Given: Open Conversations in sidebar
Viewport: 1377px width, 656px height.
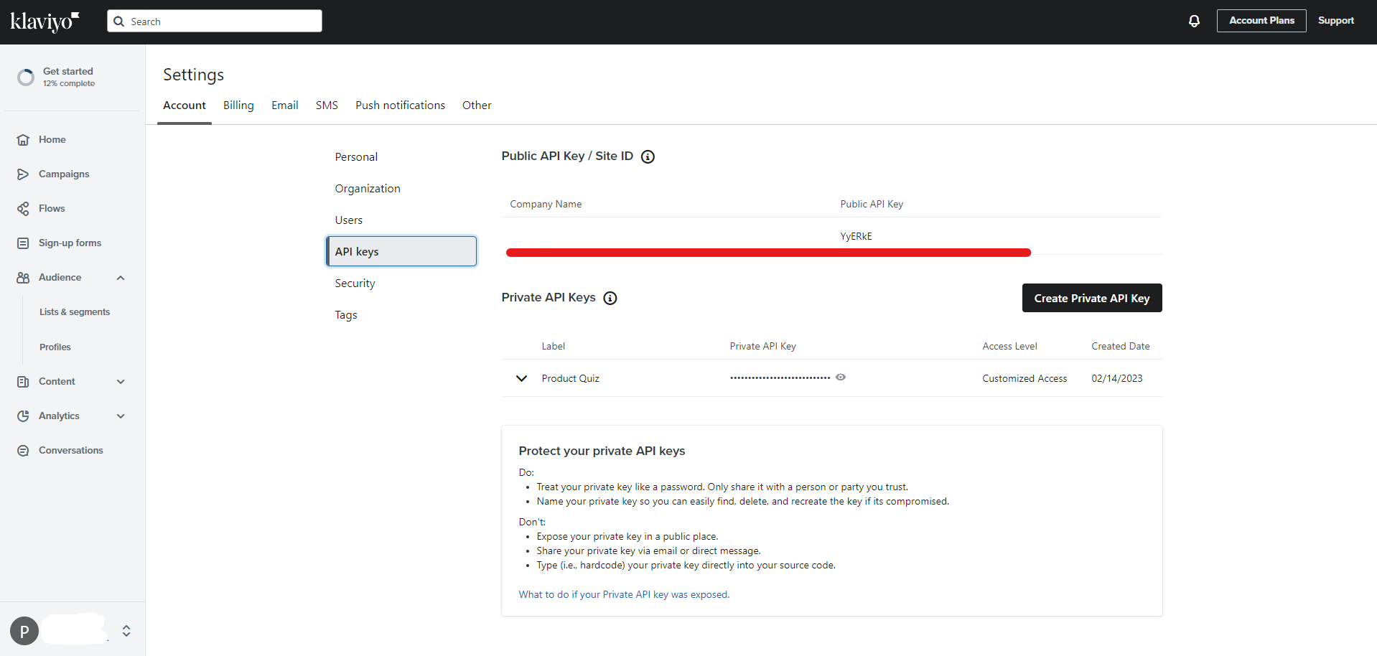Looking at the screenshot, I should coord(71,451).
